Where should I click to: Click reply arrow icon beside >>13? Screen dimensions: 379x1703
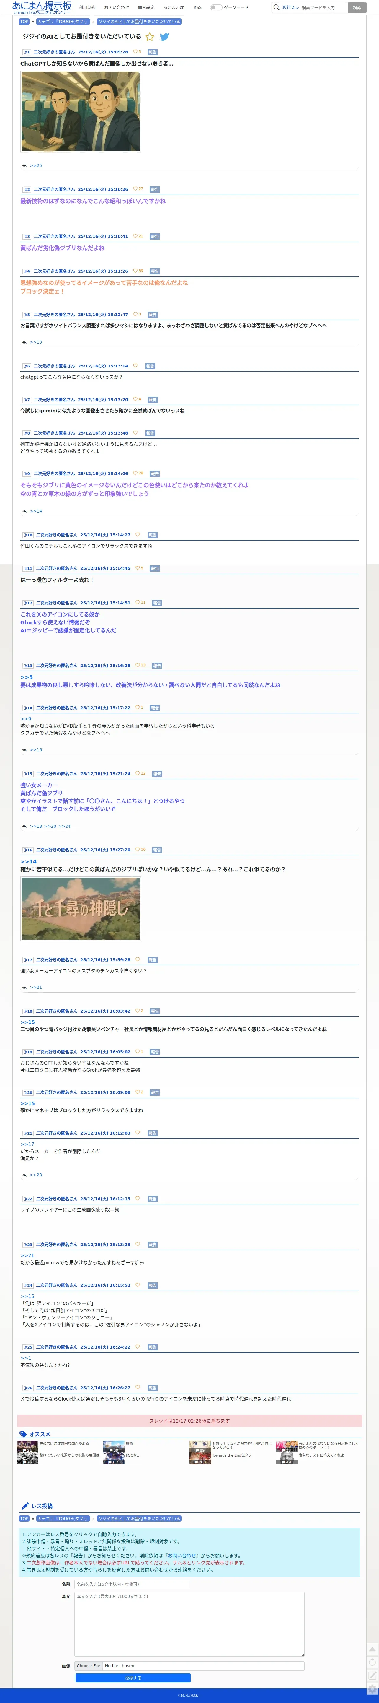24,342
